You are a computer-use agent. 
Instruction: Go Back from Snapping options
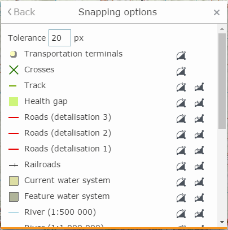21,12
